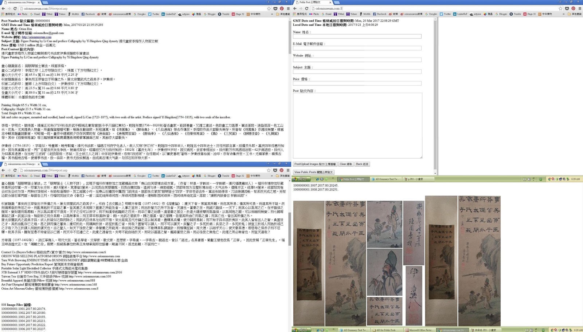Open the other bookmarks folder in the top-left window
583x332 pixels.
pyautogui.click(x=283, y=14)
